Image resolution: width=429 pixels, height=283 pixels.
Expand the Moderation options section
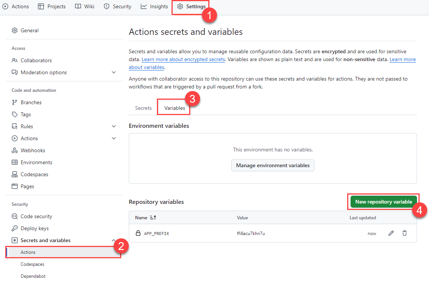[x=114, y=72]
